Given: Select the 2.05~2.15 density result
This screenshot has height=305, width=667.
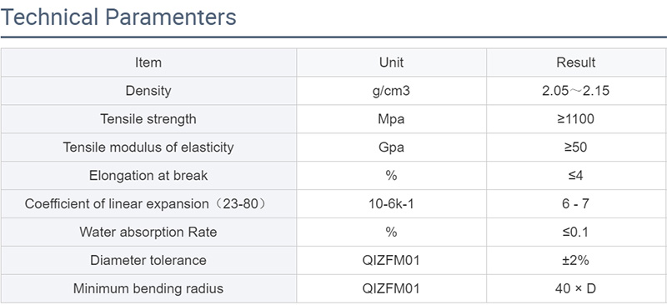Looking at the screenshot, I should click(576, 91).
